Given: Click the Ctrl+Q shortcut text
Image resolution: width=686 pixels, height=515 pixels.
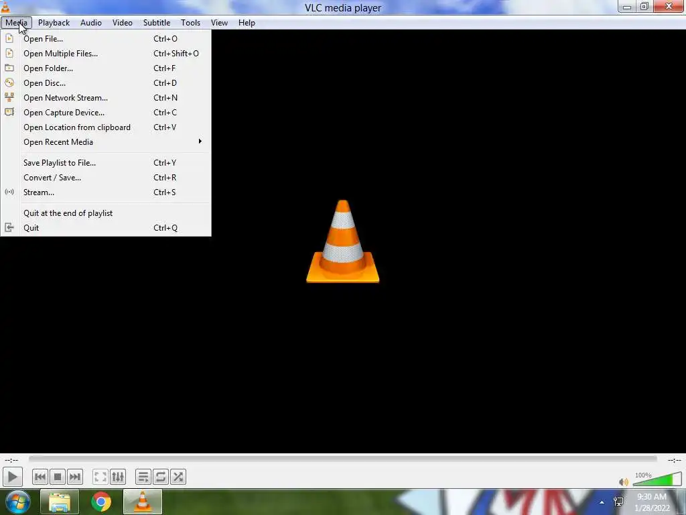Looking at the screenshot, I should (165, 228).
